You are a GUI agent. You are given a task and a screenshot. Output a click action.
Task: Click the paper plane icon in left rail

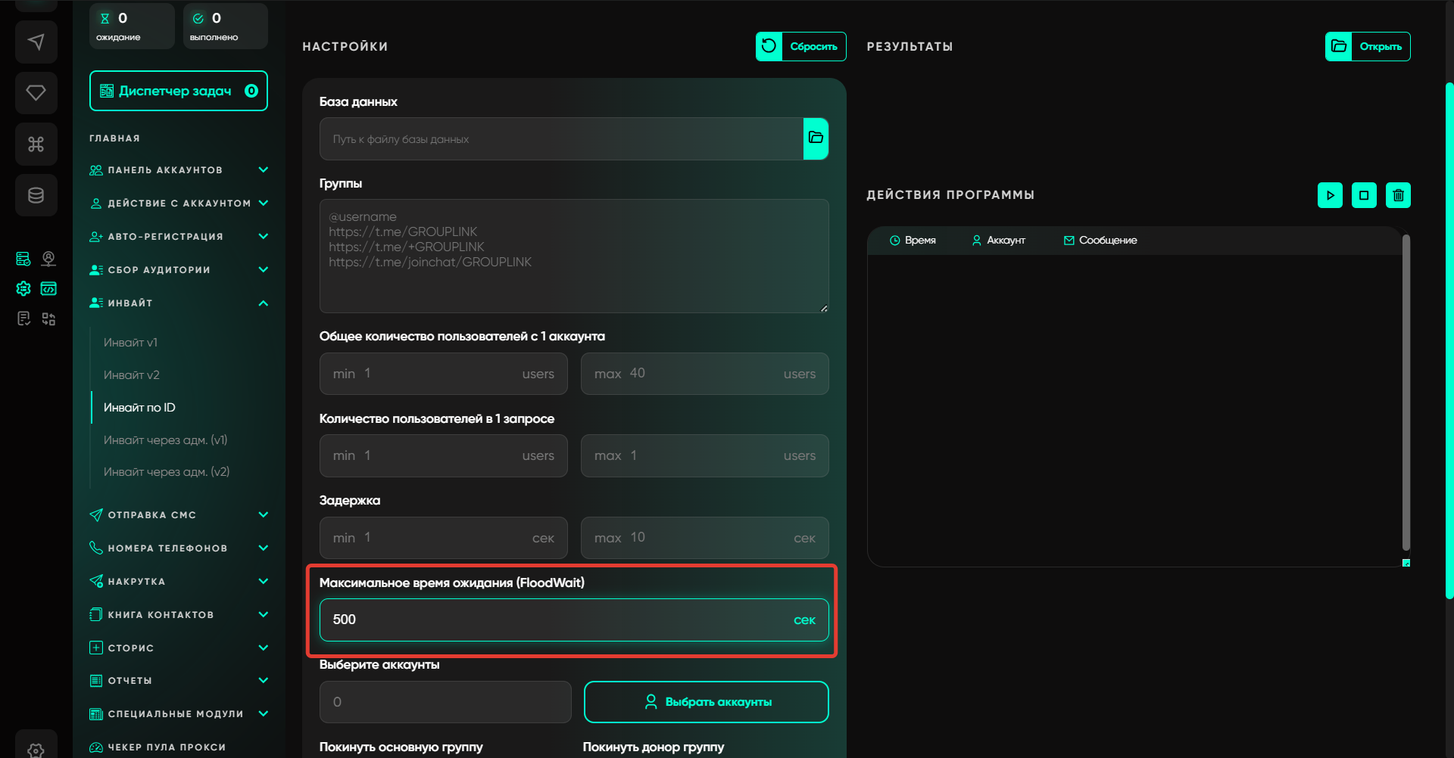coord(36,42)
